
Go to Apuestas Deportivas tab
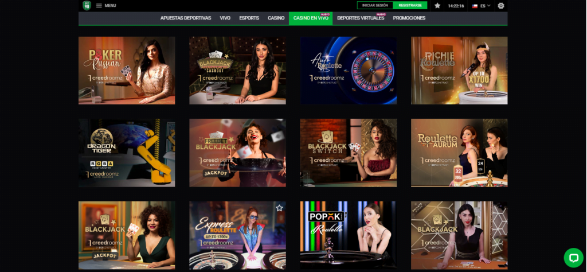[186, 18]
